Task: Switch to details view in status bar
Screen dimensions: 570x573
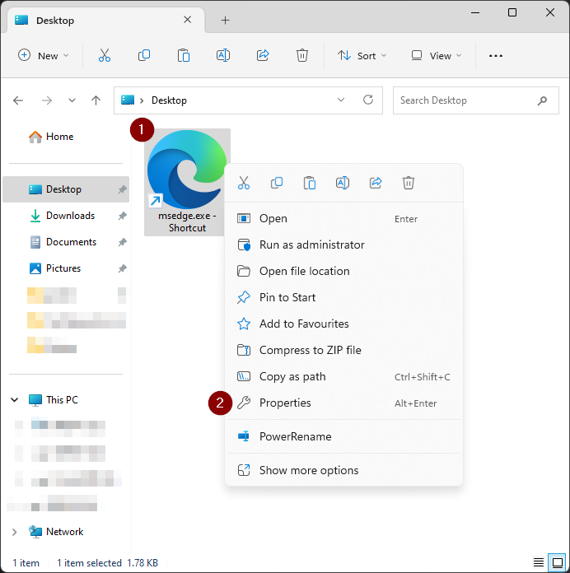Action: (x=538, y=562)
